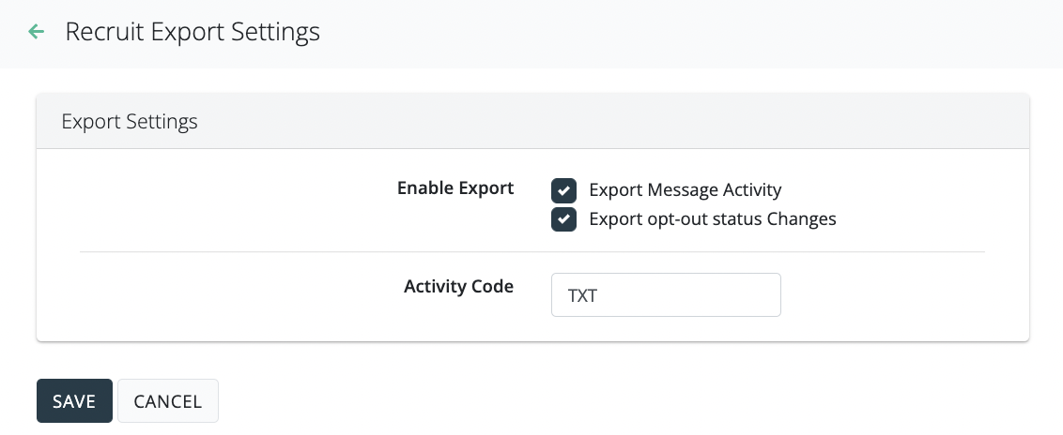Click the Export opt-out status Changes label
Screen dimensions: 1063x435
coord(712,219)
